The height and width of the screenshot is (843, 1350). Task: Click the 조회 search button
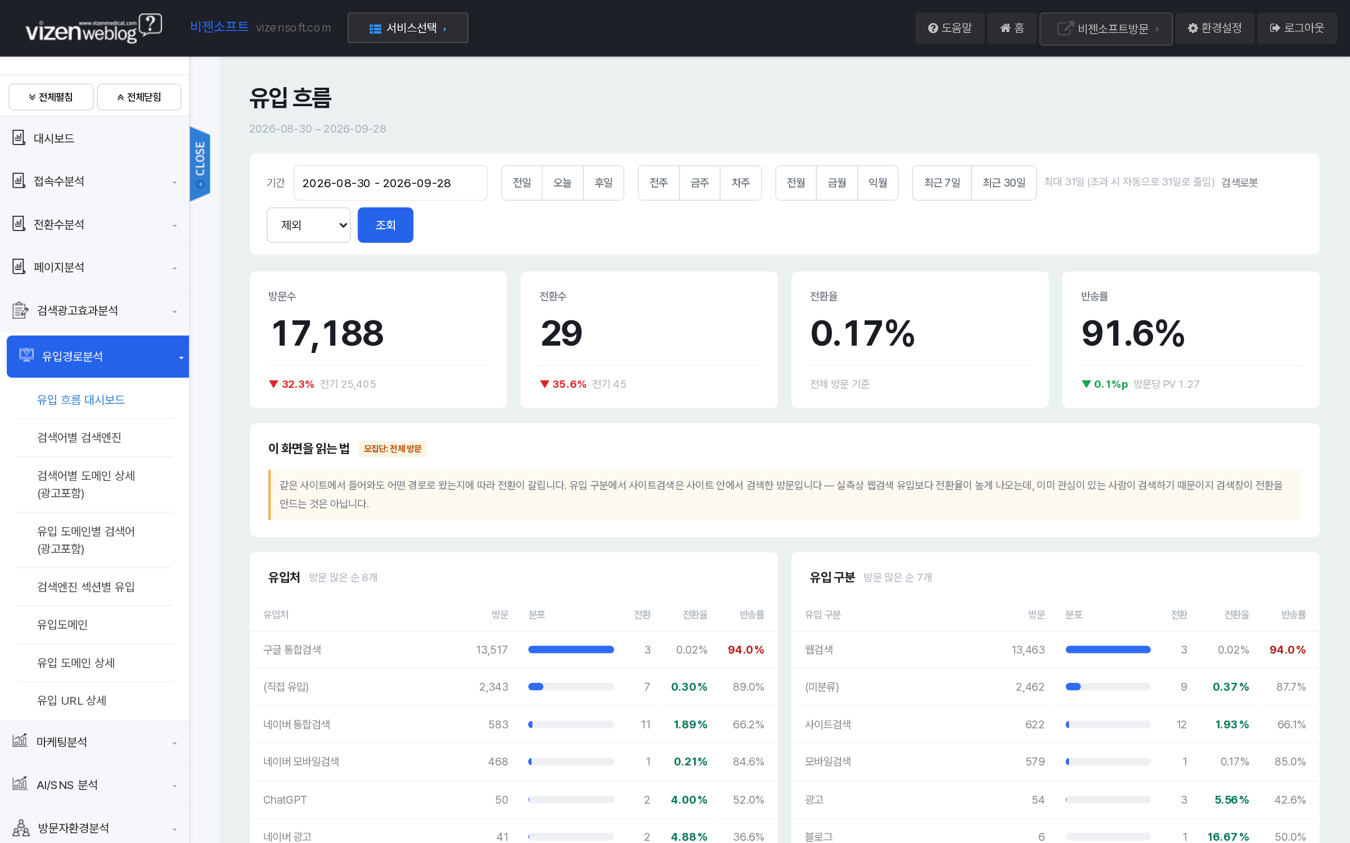point(385,225)
